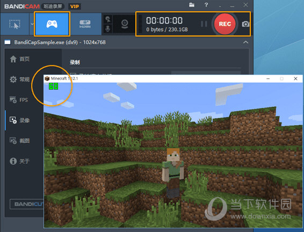Open 常规 general settings tab

point(20,79)
